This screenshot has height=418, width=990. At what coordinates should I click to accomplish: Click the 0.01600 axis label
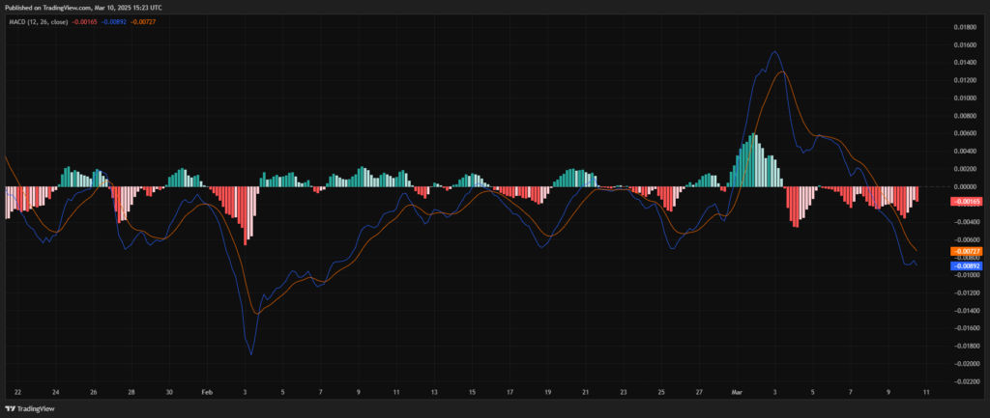(967, 44)
